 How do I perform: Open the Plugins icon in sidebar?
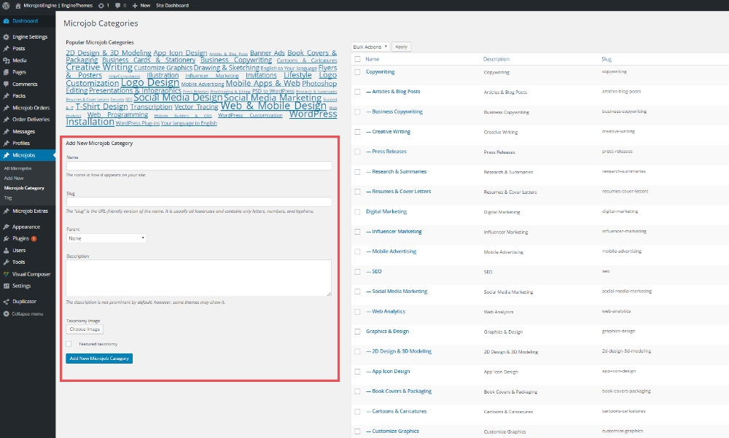7,238
